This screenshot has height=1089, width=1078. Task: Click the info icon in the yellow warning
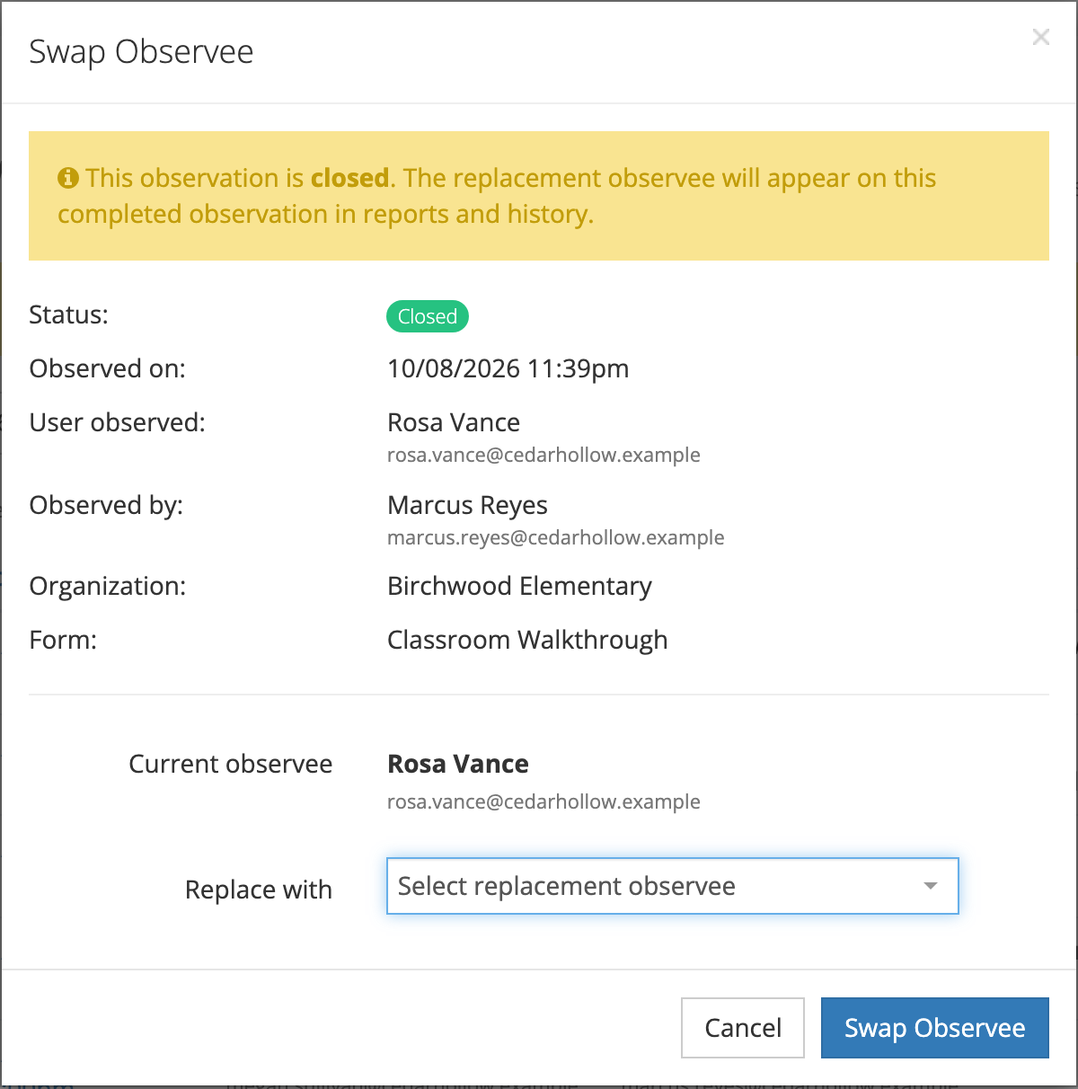point(68,178)
